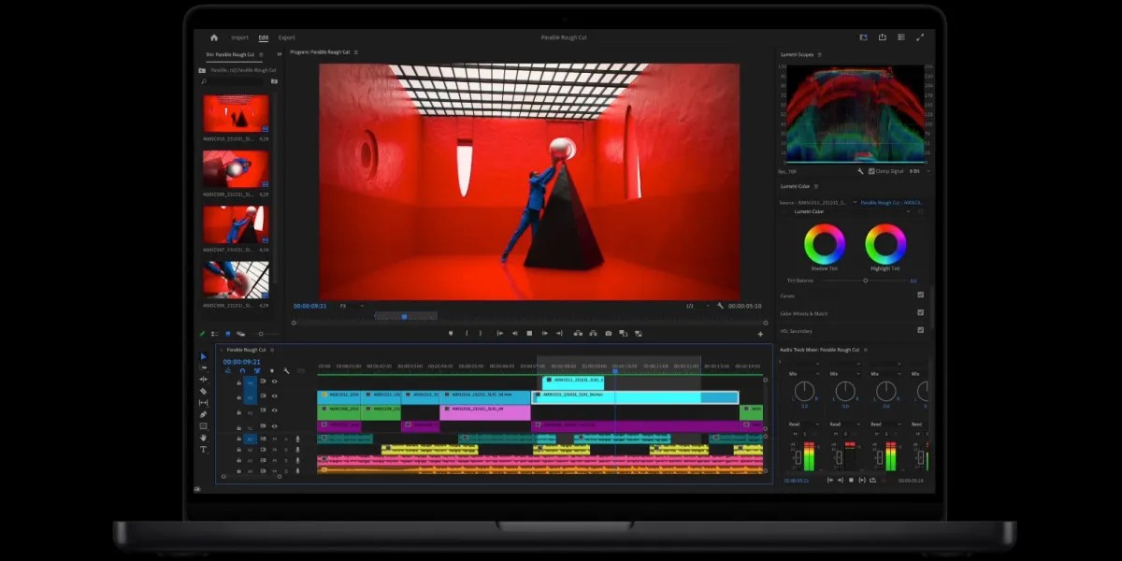The width and height of the screenshot is (1122, 561).
Task: Toggle eye visibility of top video track
Action: 274,381
